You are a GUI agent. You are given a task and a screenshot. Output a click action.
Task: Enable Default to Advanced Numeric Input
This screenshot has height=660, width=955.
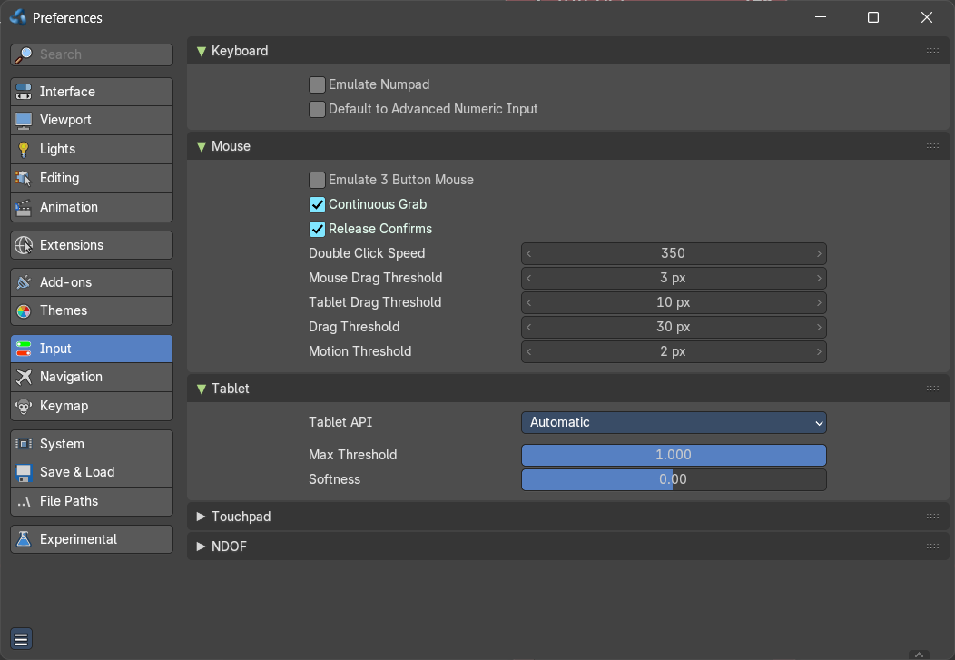coord(317,109)
